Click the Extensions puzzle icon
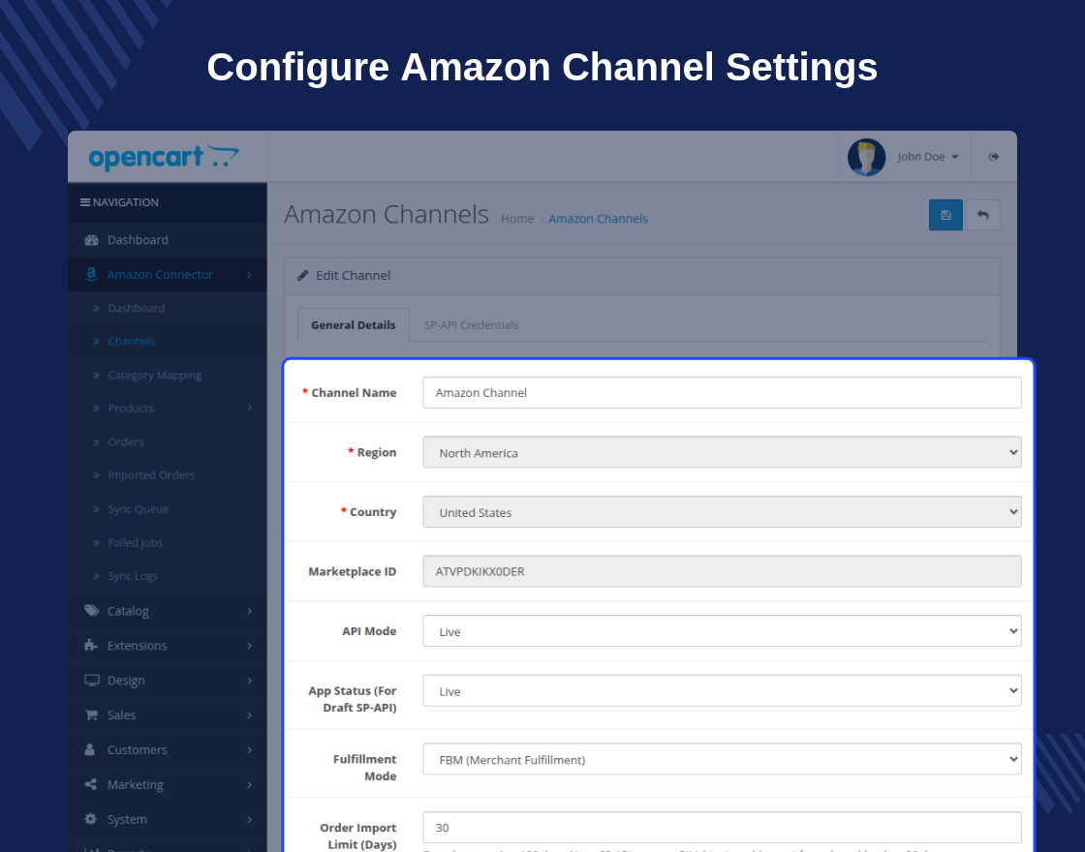 [x=91, y=645]
